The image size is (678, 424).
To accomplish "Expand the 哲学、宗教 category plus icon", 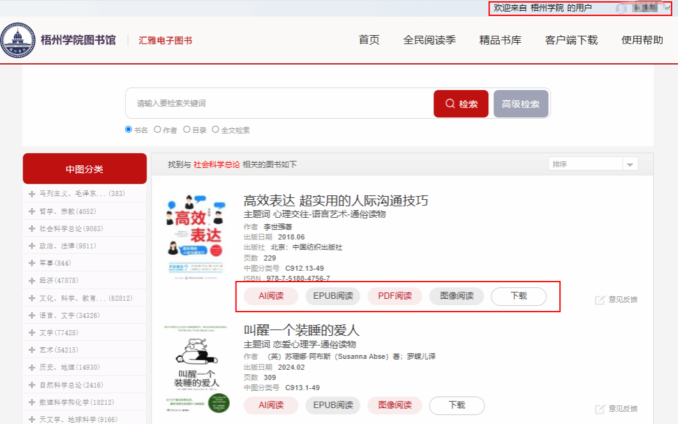I will [31, 211].
